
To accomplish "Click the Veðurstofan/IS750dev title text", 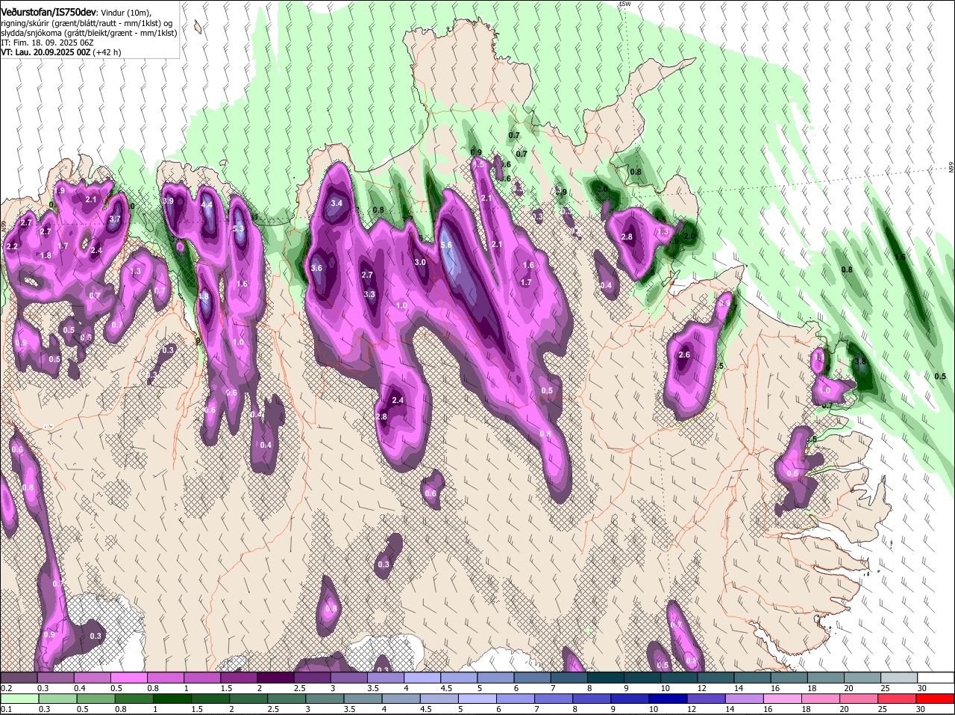I will (48, 11).
